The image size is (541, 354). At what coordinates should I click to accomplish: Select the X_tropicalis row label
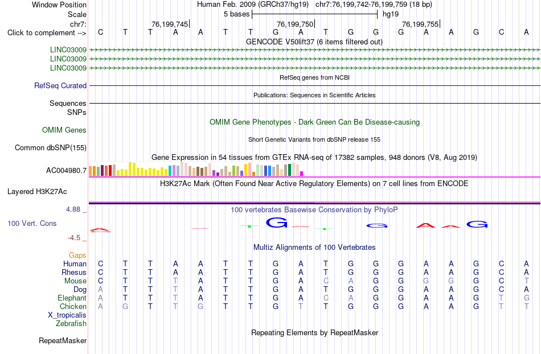[x=67, y=315]
